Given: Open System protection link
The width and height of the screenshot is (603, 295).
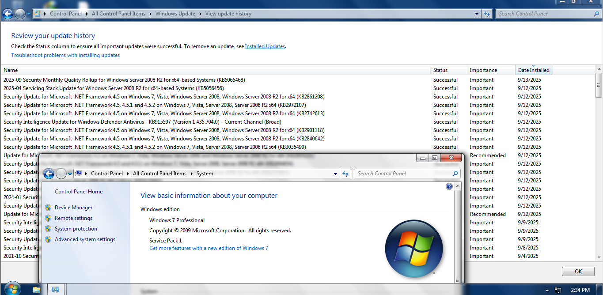Looking at the screenshot, I should (76, 229).
